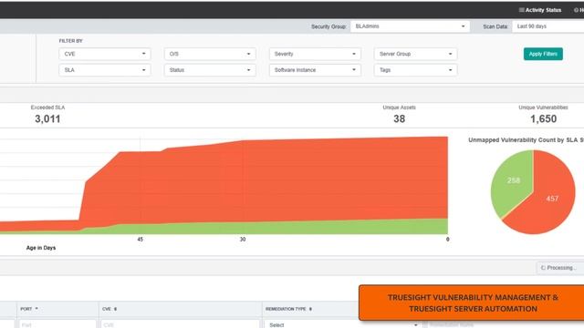Select the red pie slice labeled 457
Viewport: 584px width, 328px height.
552,199
